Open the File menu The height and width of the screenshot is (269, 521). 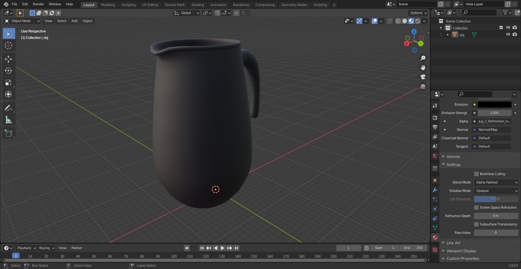click(14, 4)
